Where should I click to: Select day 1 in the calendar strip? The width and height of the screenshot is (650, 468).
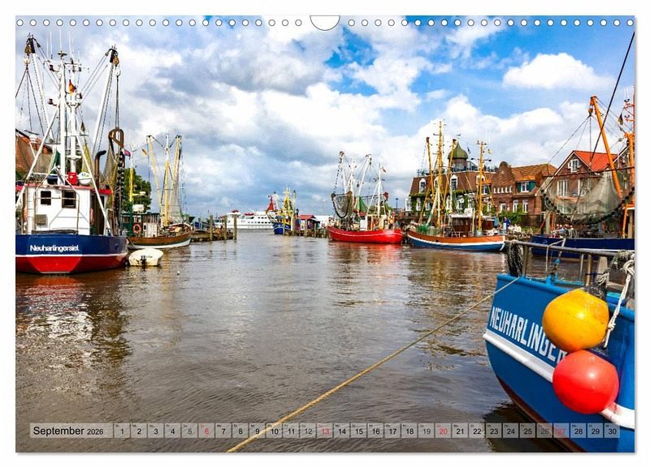click(122, 431)
